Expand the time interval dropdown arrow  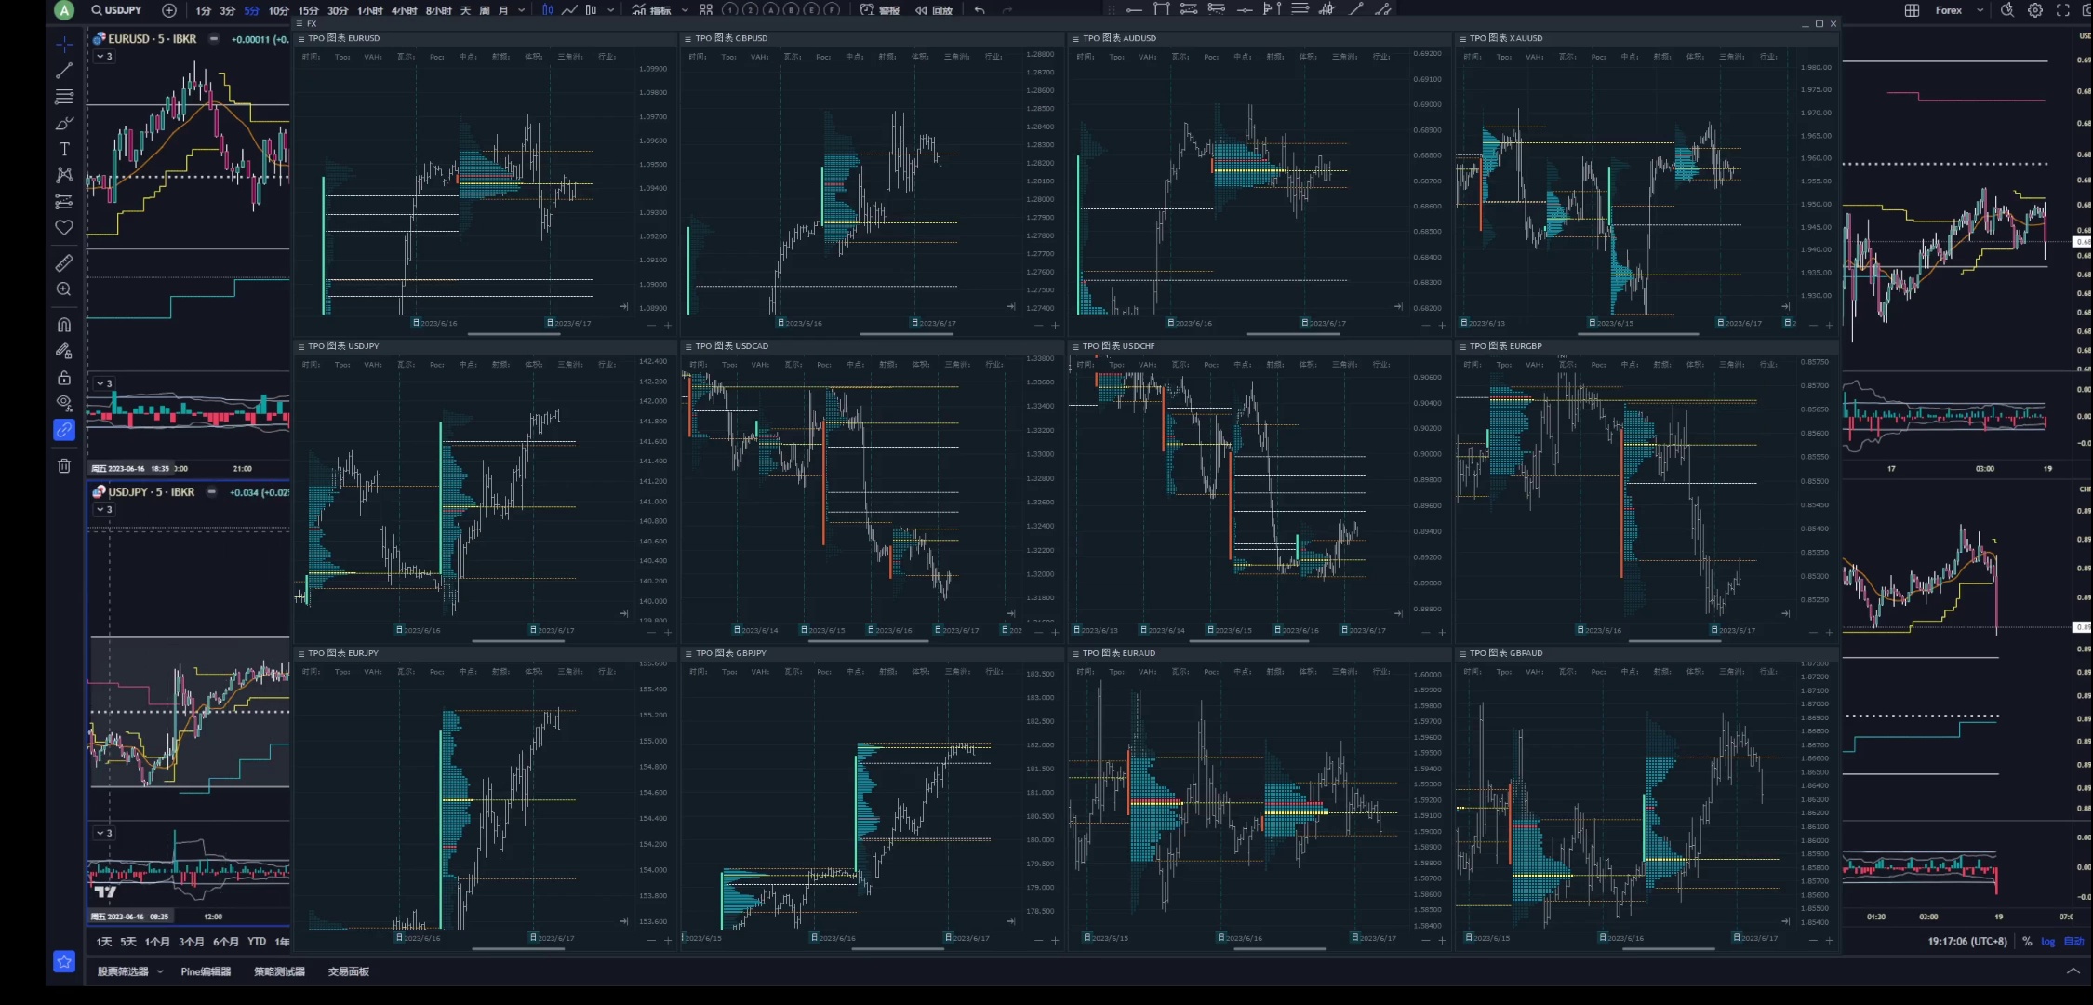pyautogui.click(x=521, y=10)
